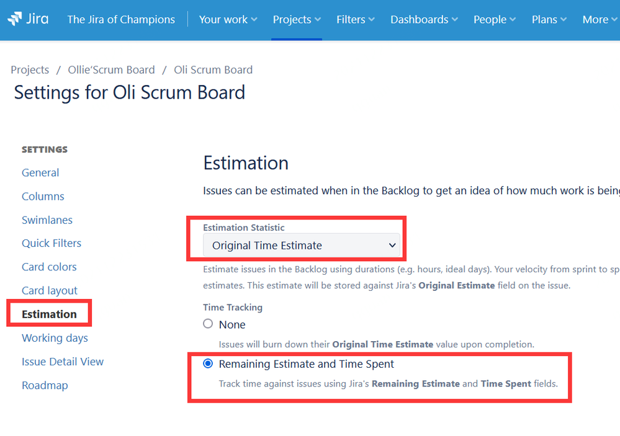Viewport: 620px width, 436px height.
Task: Open The Jira of Champions home link
Action: click(x=121, y=19)
